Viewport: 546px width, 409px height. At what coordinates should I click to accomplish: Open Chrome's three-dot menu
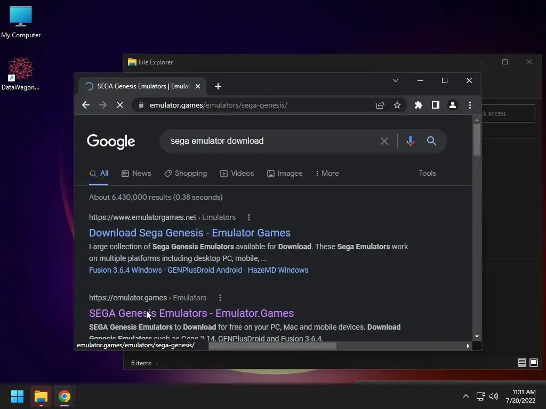click(470, 105)
